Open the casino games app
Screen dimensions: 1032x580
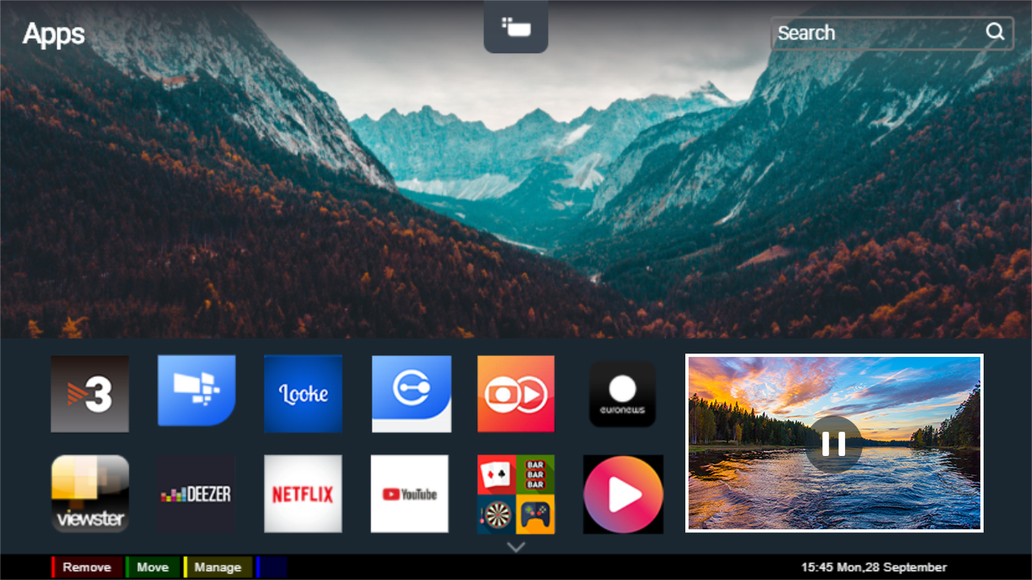(x=516, y=493)
